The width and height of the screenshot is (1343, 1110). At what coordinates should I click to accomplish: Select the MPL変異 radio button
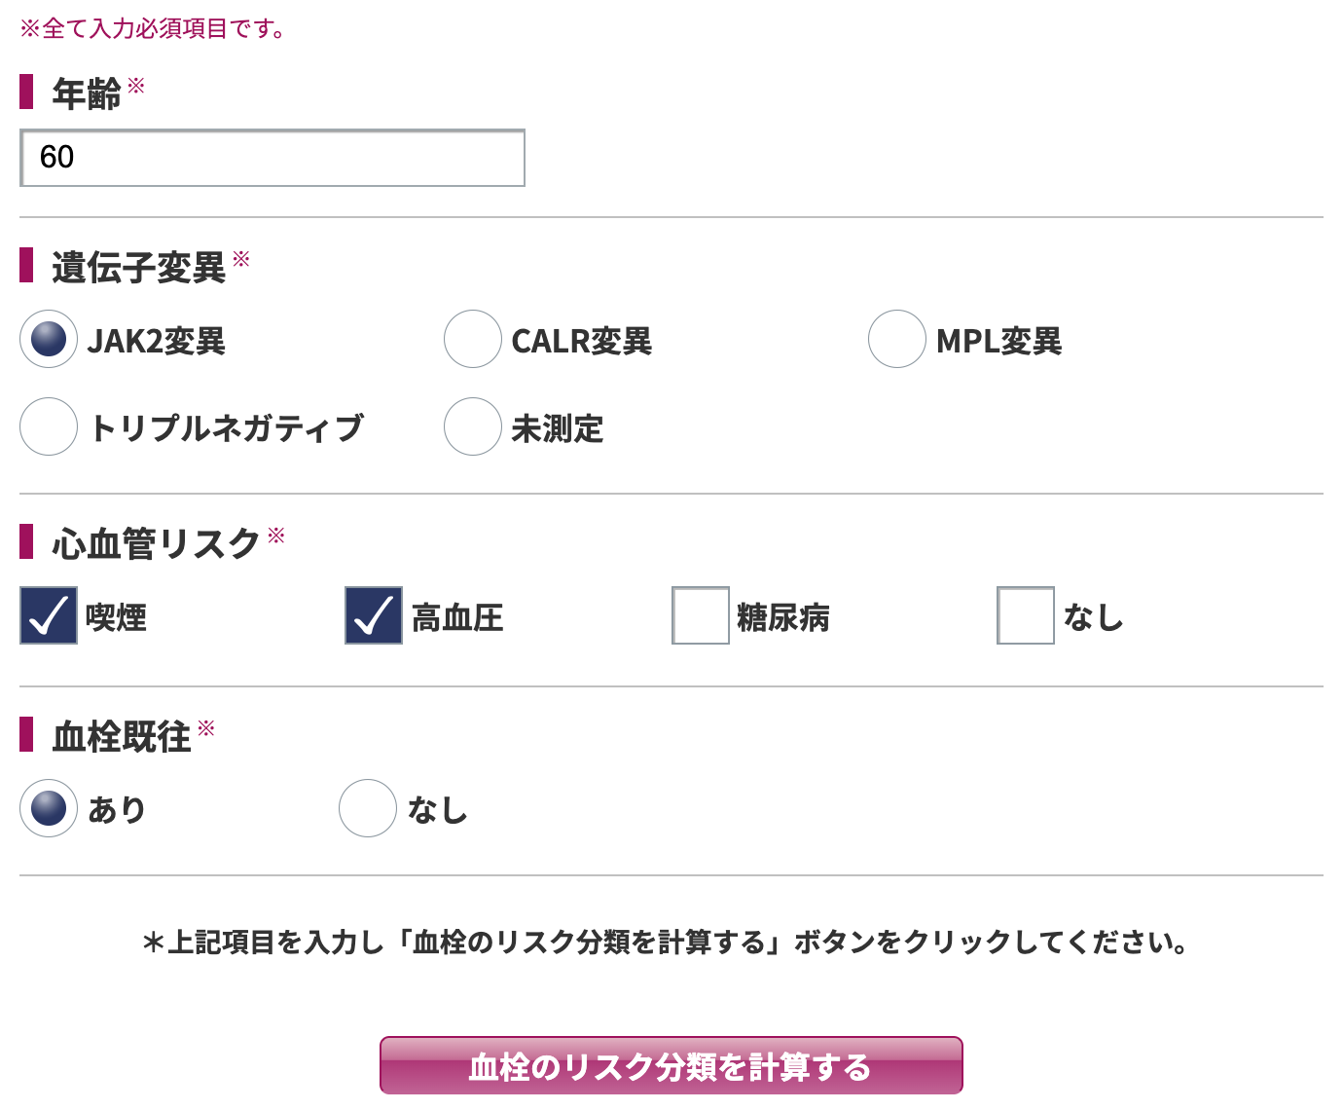896,339
